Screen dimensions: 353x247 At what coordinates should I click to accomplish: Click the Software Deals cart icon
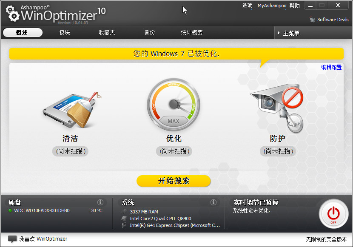coord(312,20)
